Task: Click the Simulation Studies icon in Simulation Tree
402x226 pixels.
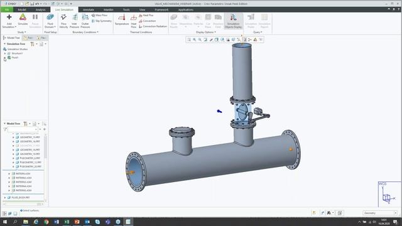Action: 5,49
